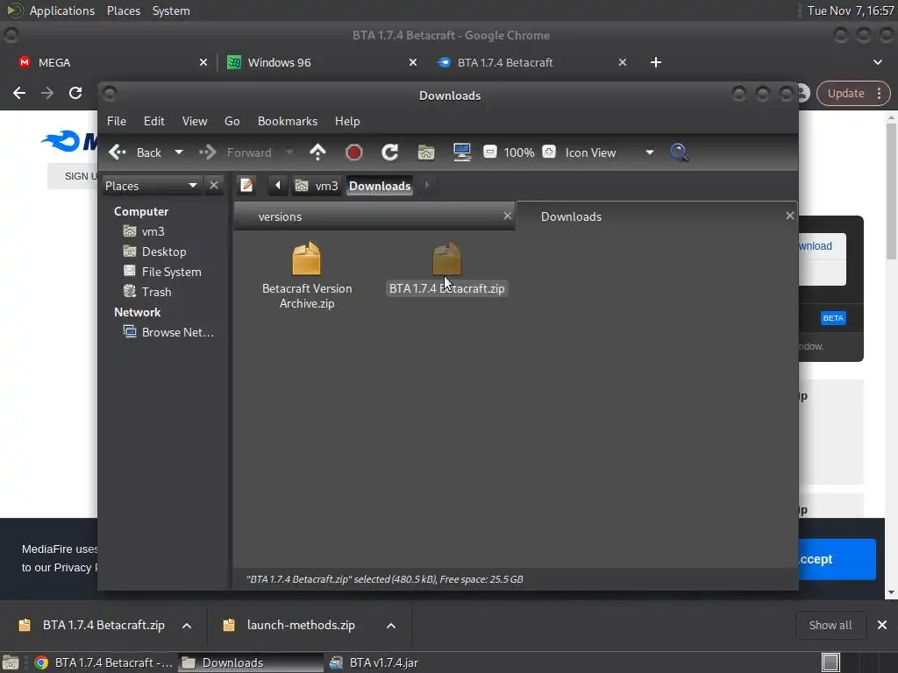Open the View menu in file manager
The height and width of the screenshot is (673, 898).
[x=195, y=121]
